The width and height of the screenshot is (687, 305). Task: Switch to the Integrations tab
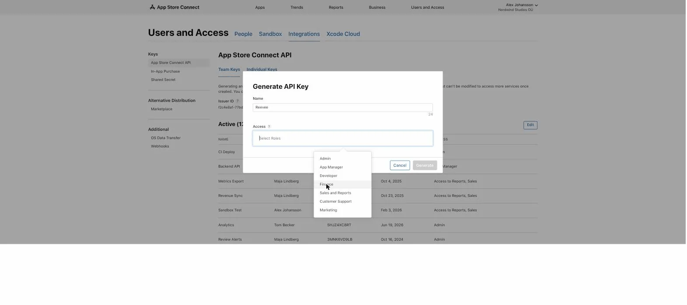pos(304,34)
